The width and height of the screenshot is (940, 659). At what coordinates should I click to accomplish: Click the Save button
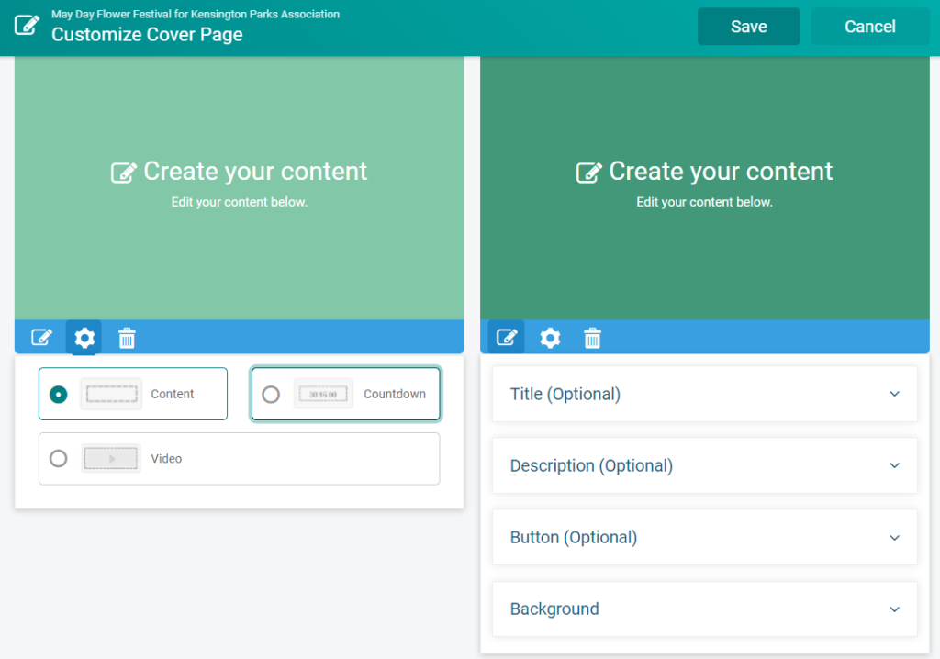[749, 27]
